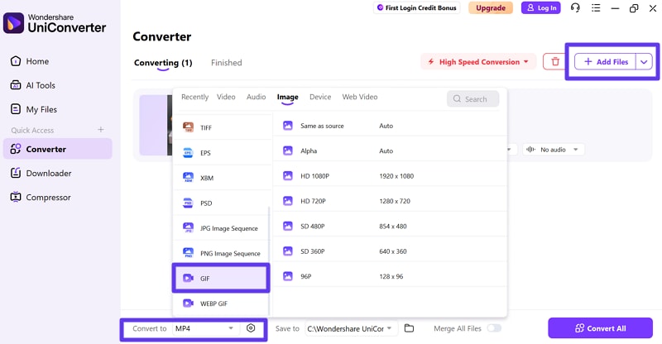Select SD 480P 854 x 480 preset

[390, 227]
